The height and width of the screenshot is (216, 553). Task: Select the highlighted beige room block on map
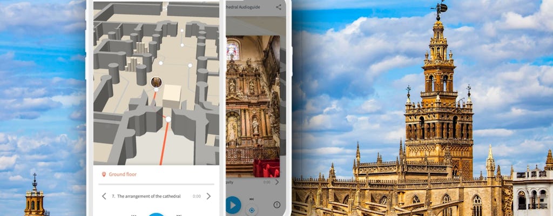pyautogui.click(x=172, y=96)
